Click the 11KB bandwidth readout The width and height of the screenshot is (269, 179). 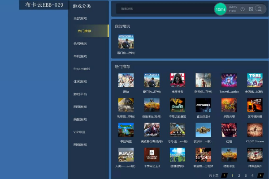(232, 11)
